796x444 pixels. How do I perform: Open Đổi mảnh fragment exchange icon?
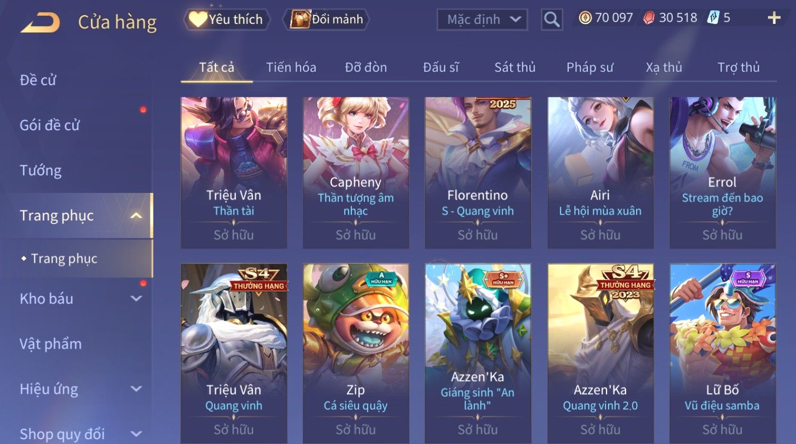300,20
